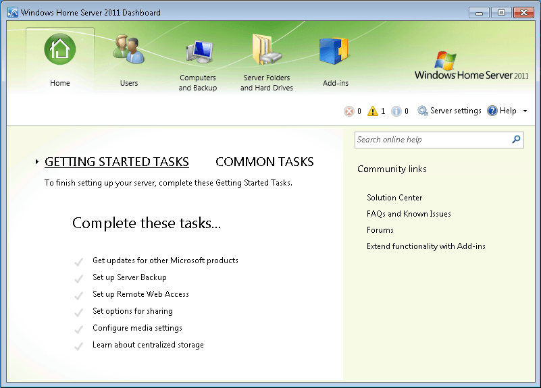Open the Users section icon

(129, 49)
